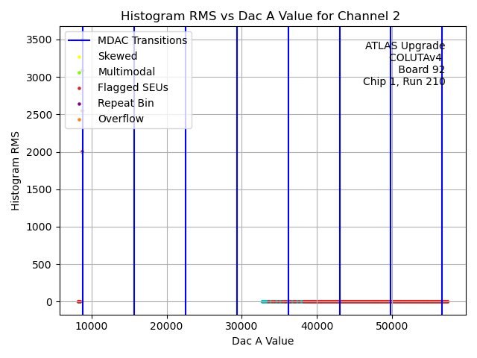The image size is (477, 358).
Task: Click the blue vertical line just left of 30000
Action: click(x=237, y=186)
